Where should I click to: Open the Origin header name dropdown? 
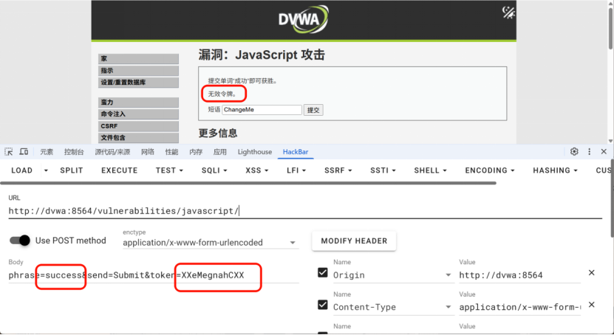448,275
